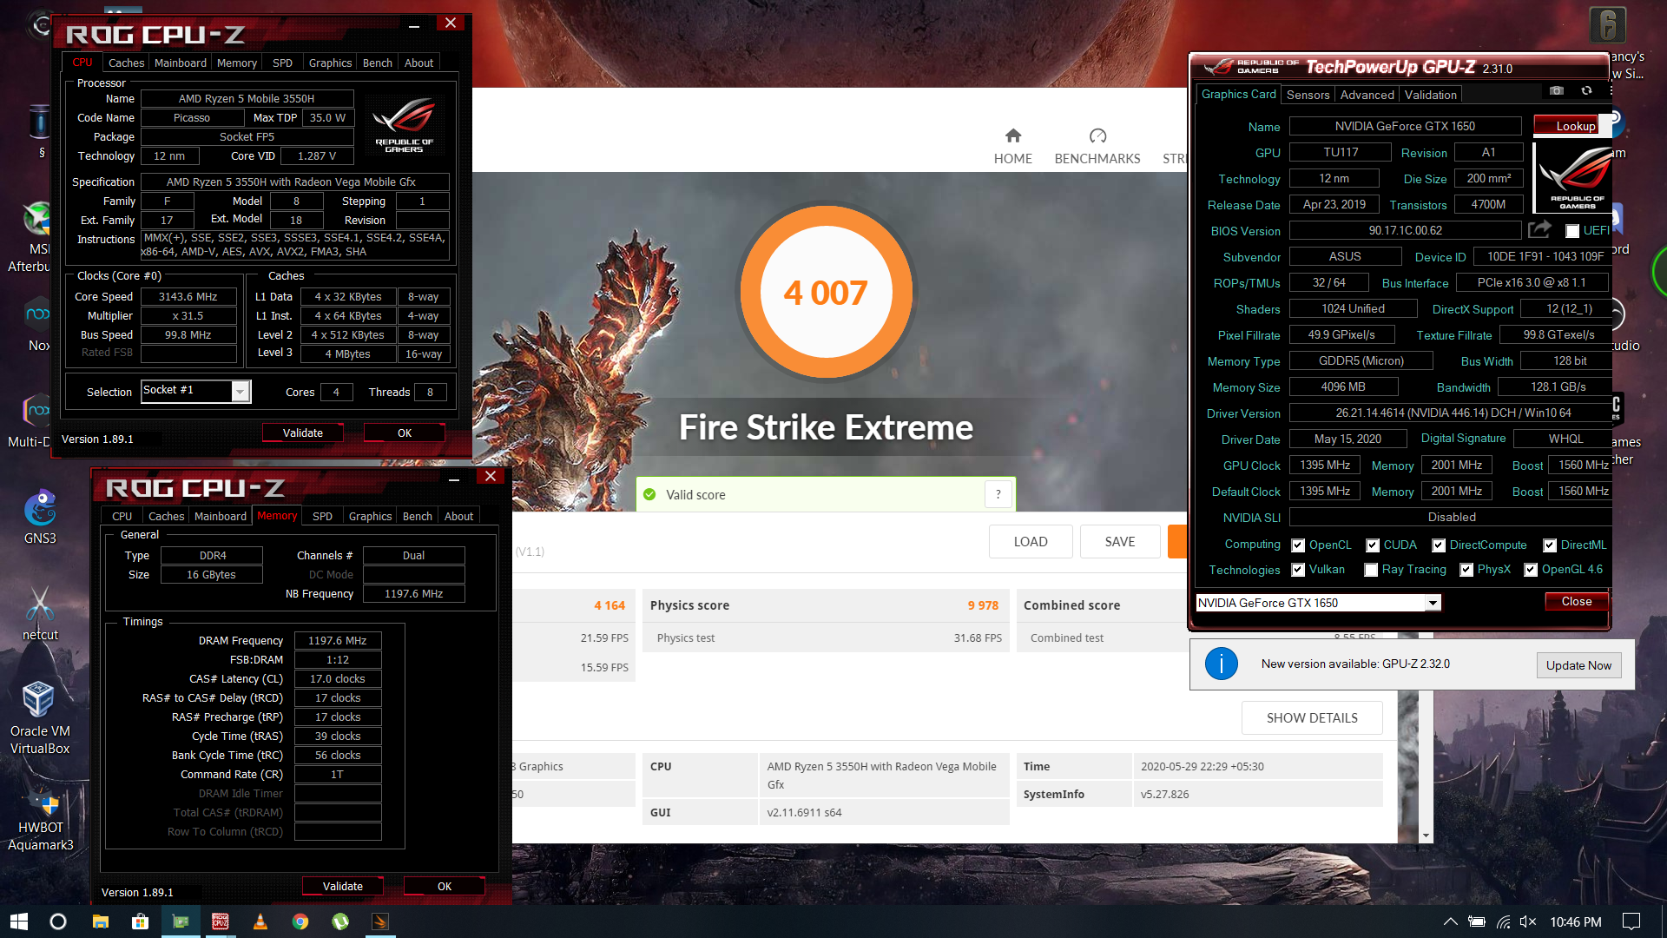Viewport: 1667px width, 938px height.
Task: Open HWBOT Aquamark3 desktop shortcut
Action: coord(40,816)
